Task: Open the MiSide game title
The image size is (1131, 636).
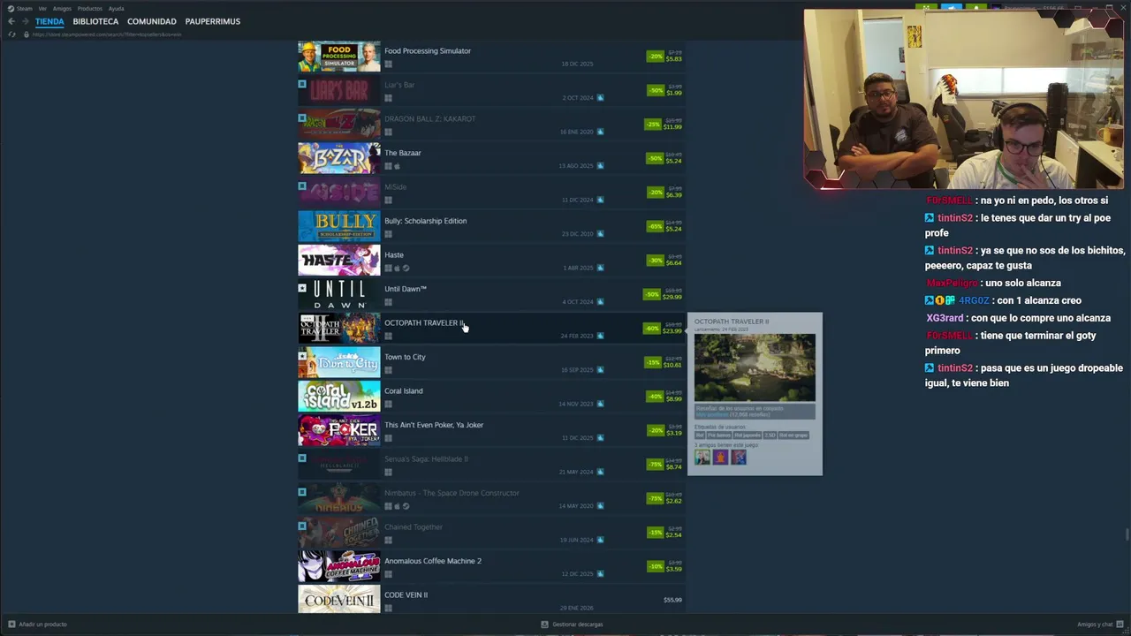Action: (x=396, y=187)
